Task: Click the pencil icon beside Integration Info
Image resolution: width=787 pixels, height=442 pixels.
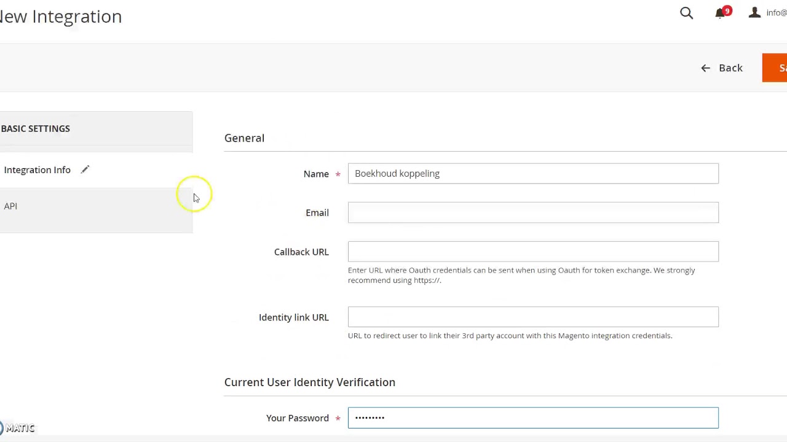Action: tap(85, 169)
